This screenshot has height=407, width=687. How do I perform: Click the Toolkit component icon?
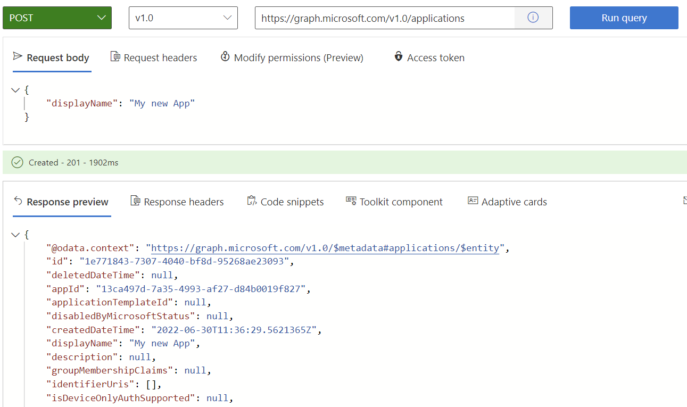point(351,201)
